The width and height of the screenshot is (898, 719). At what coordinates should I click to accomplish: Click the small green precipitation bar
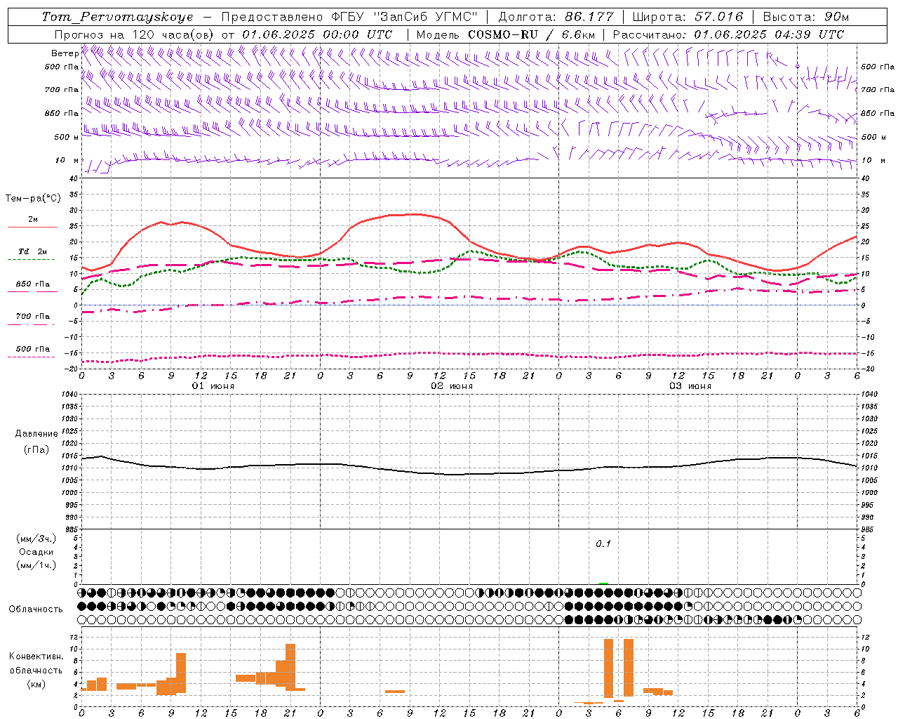(603, 583)
